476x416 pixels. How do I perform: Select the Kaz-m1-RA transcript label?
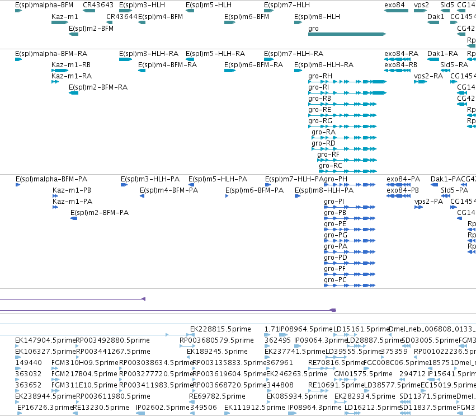tap(72, 76)
